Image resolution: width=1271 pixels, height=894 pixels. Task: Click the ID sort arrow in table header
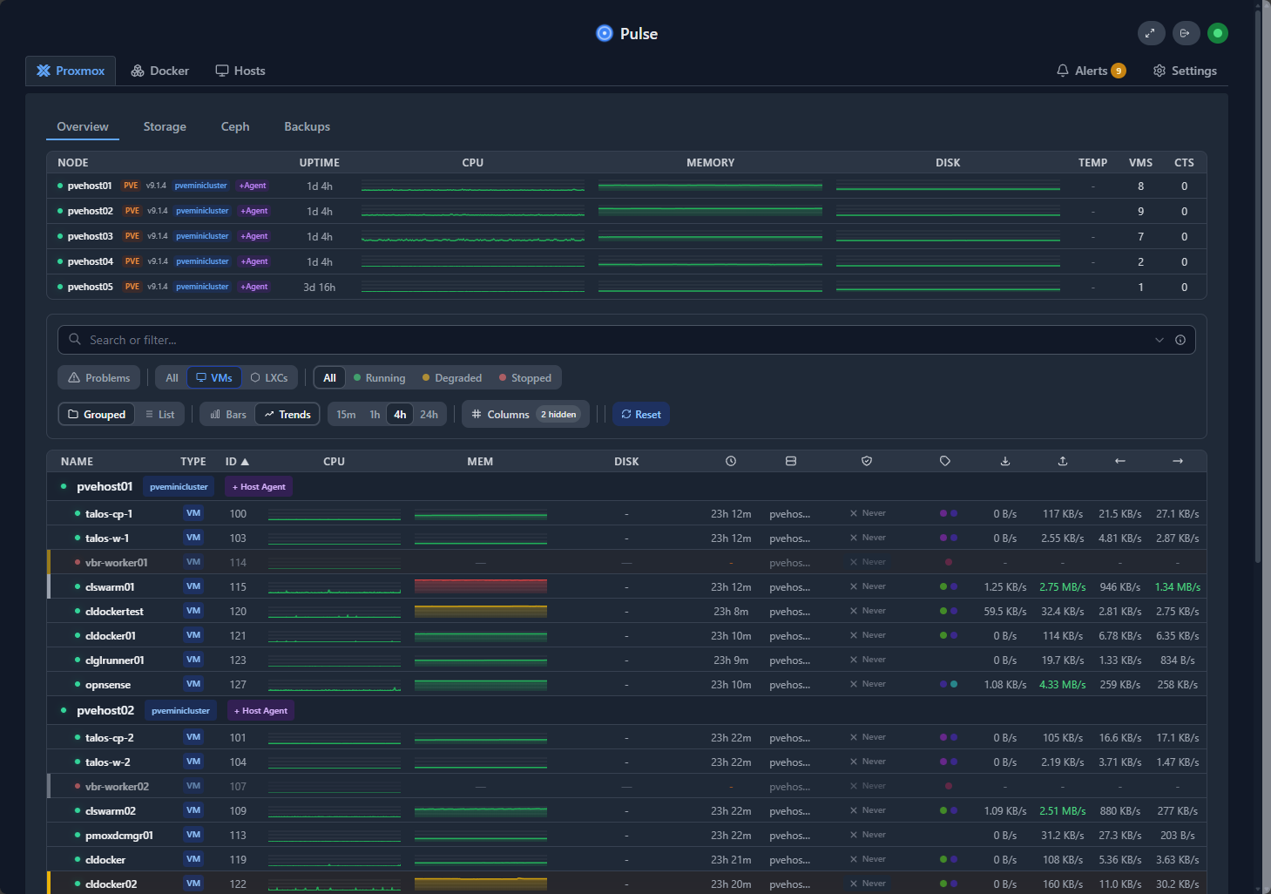pyautogui.click(x=243, y=460)
